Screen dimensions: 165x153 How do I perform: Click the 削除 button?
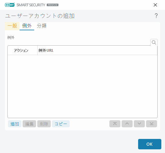pyautogui.click(x=44, y=124)
